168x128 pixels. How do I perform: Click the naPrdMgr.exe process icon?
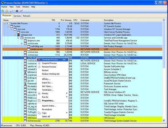tap(29, 46)
